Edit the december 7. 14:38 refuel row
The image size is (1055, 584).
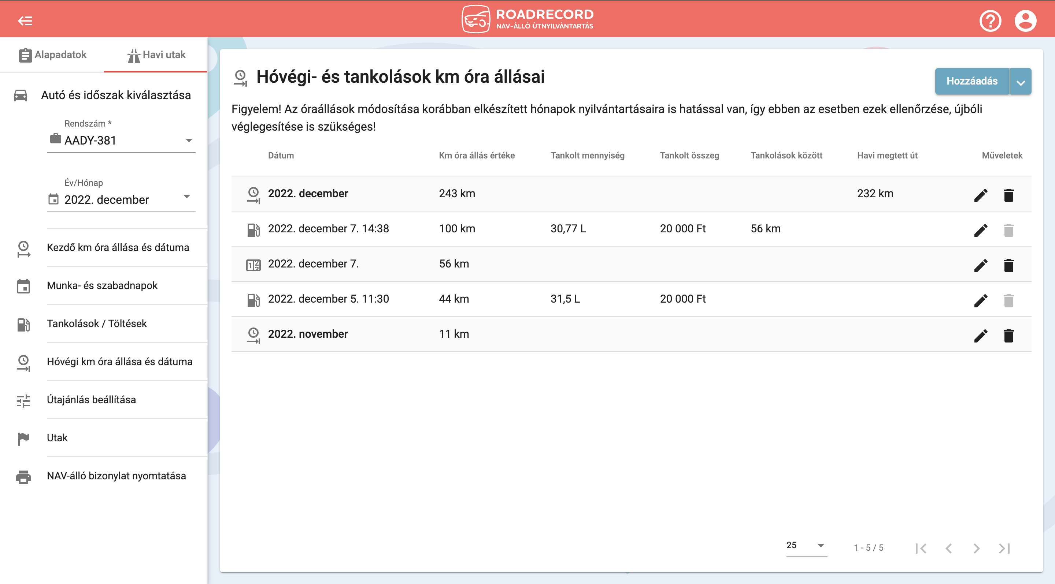(x=981, y=230)
